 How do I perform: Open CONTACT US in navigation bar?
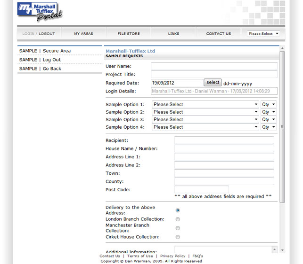pyautogui.click(x=218, y=33)
